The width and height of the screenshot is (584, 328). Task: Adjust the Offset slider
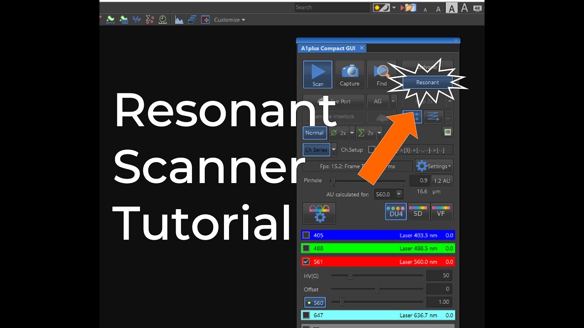377,289
